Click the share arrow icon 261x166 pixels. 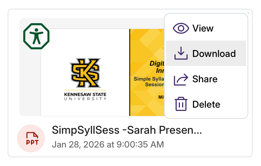point(181,79)
